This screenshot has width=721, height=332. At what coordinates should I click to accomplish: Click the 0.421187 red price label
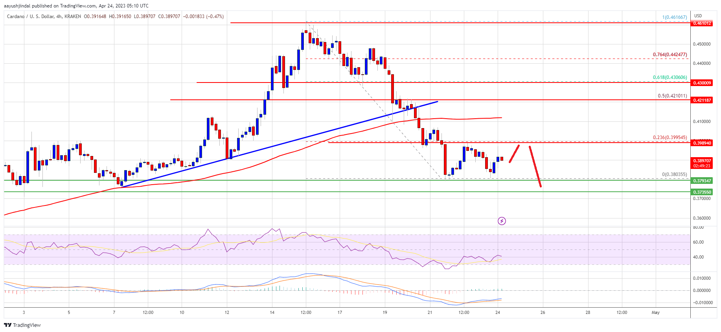click(x=702, y=100)
